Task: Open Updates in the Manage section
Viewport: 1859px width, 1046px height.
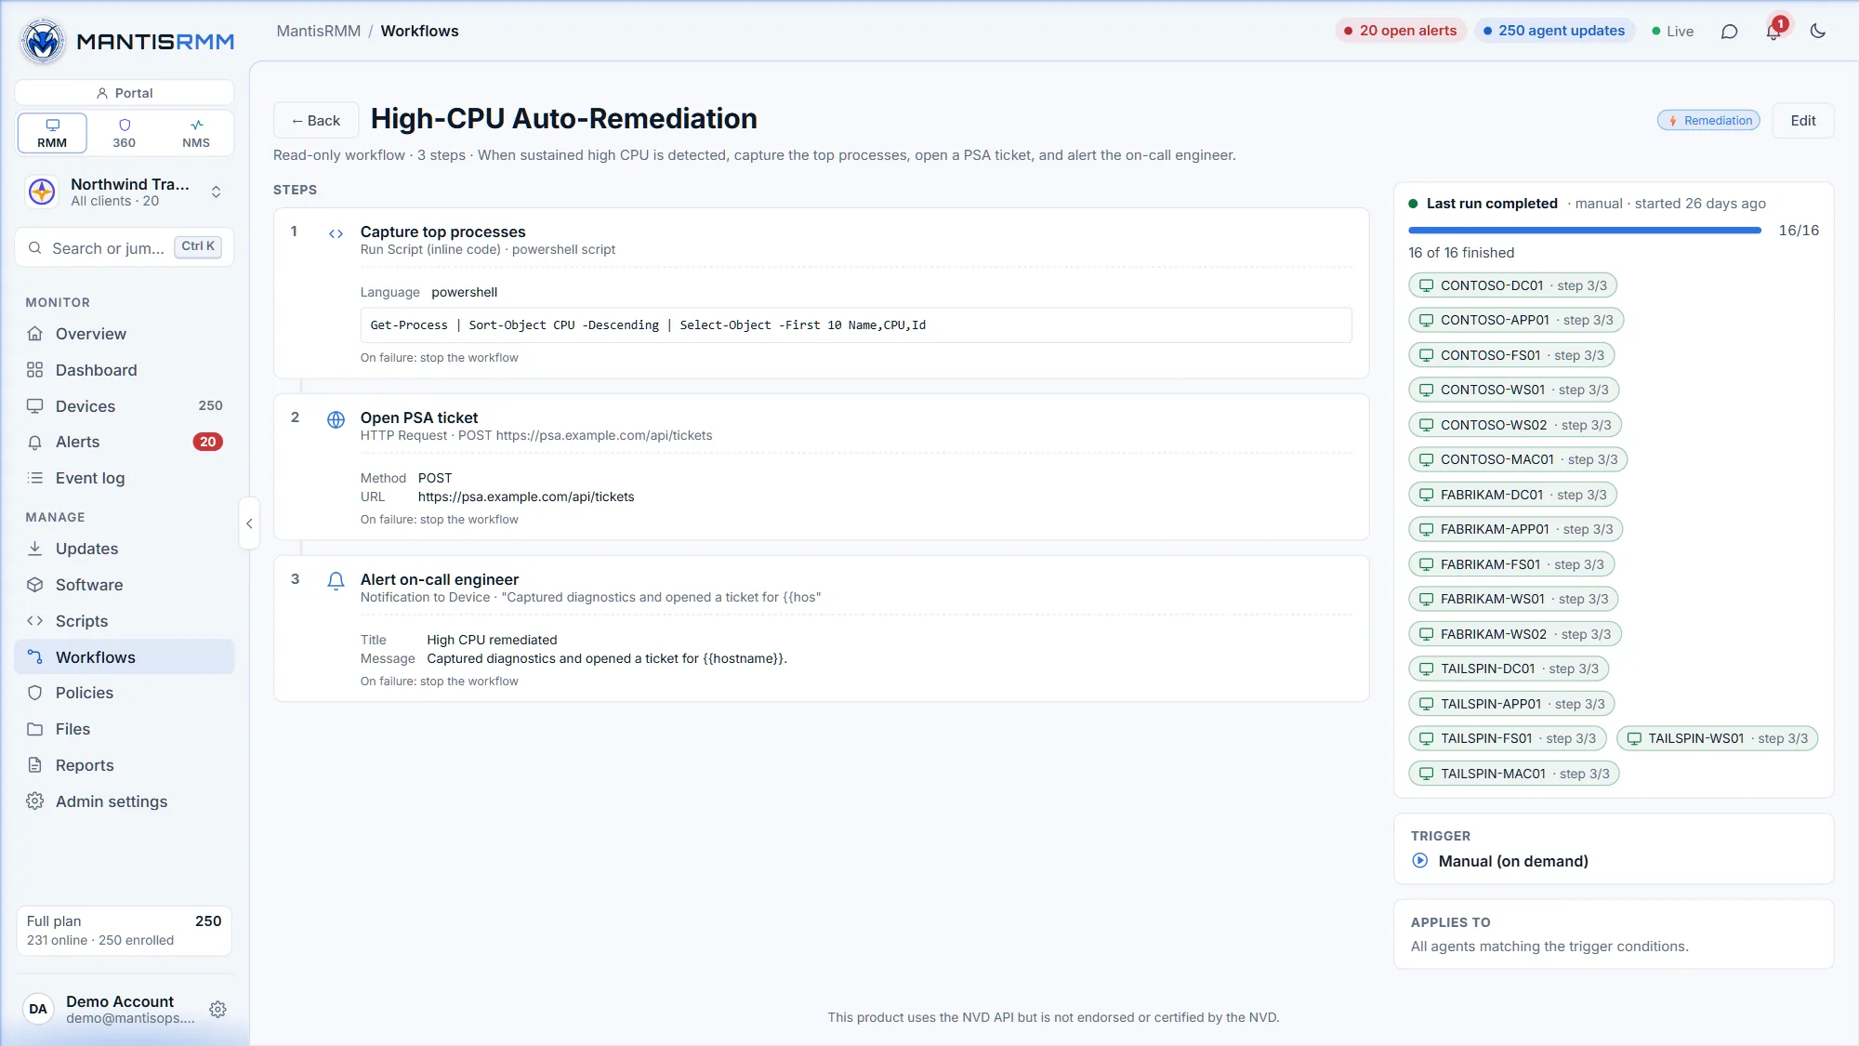Action: coord(125,549)
